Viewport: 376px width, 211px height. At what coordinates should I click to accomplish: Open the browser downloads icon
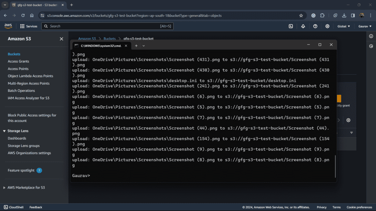tap(344, 15)
